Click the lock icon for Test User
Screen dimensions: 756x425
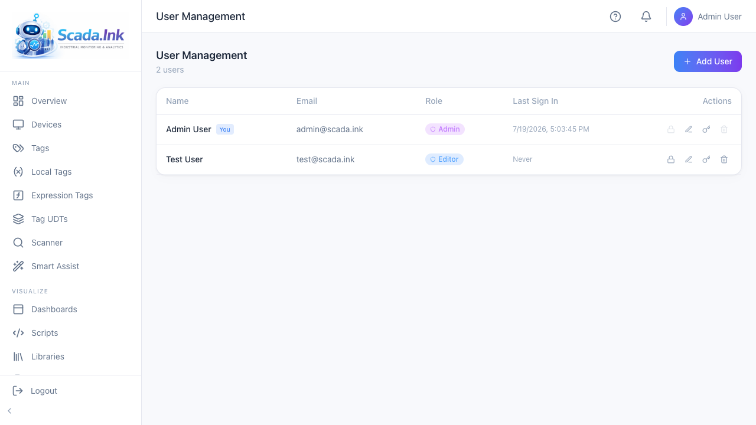tap(671, 159)
